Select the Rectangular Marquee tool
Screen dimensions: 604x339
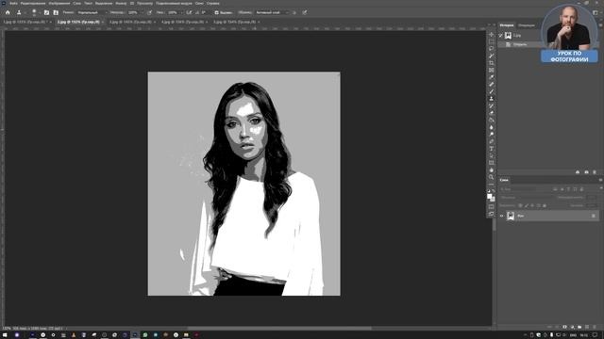491,41
